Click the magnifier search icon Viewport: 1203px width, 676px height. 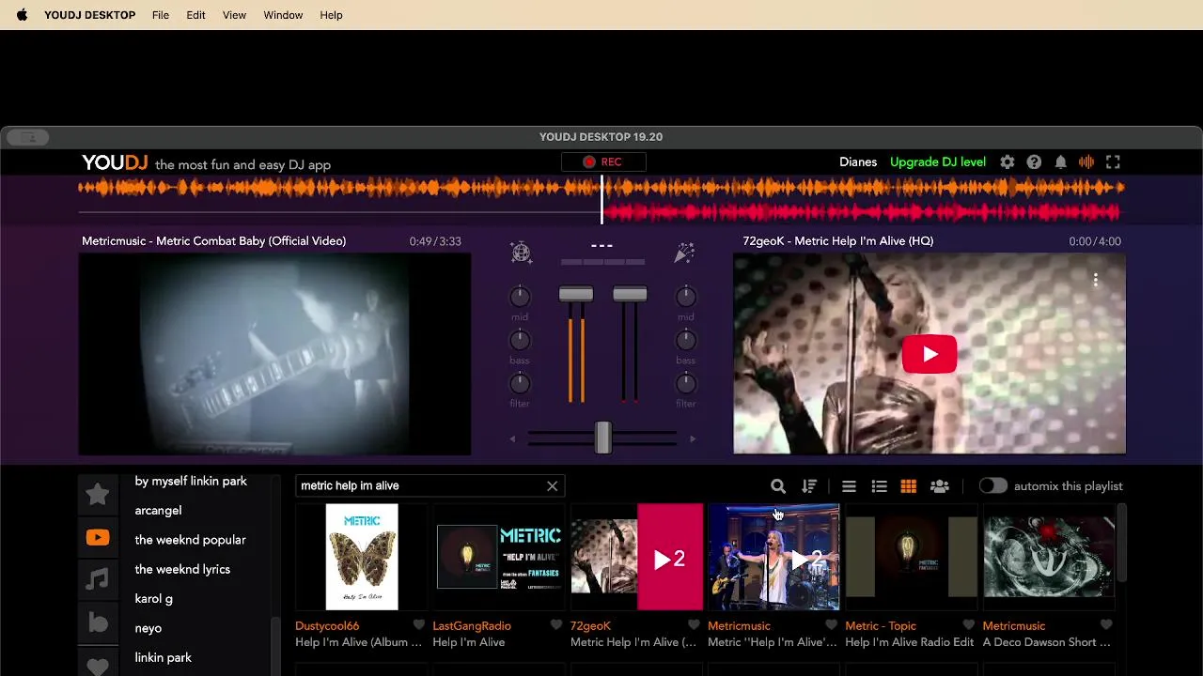point(778,486)
